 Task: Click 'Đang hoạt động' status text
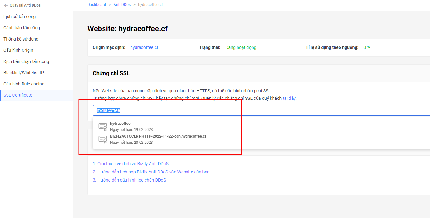point(241,47)
